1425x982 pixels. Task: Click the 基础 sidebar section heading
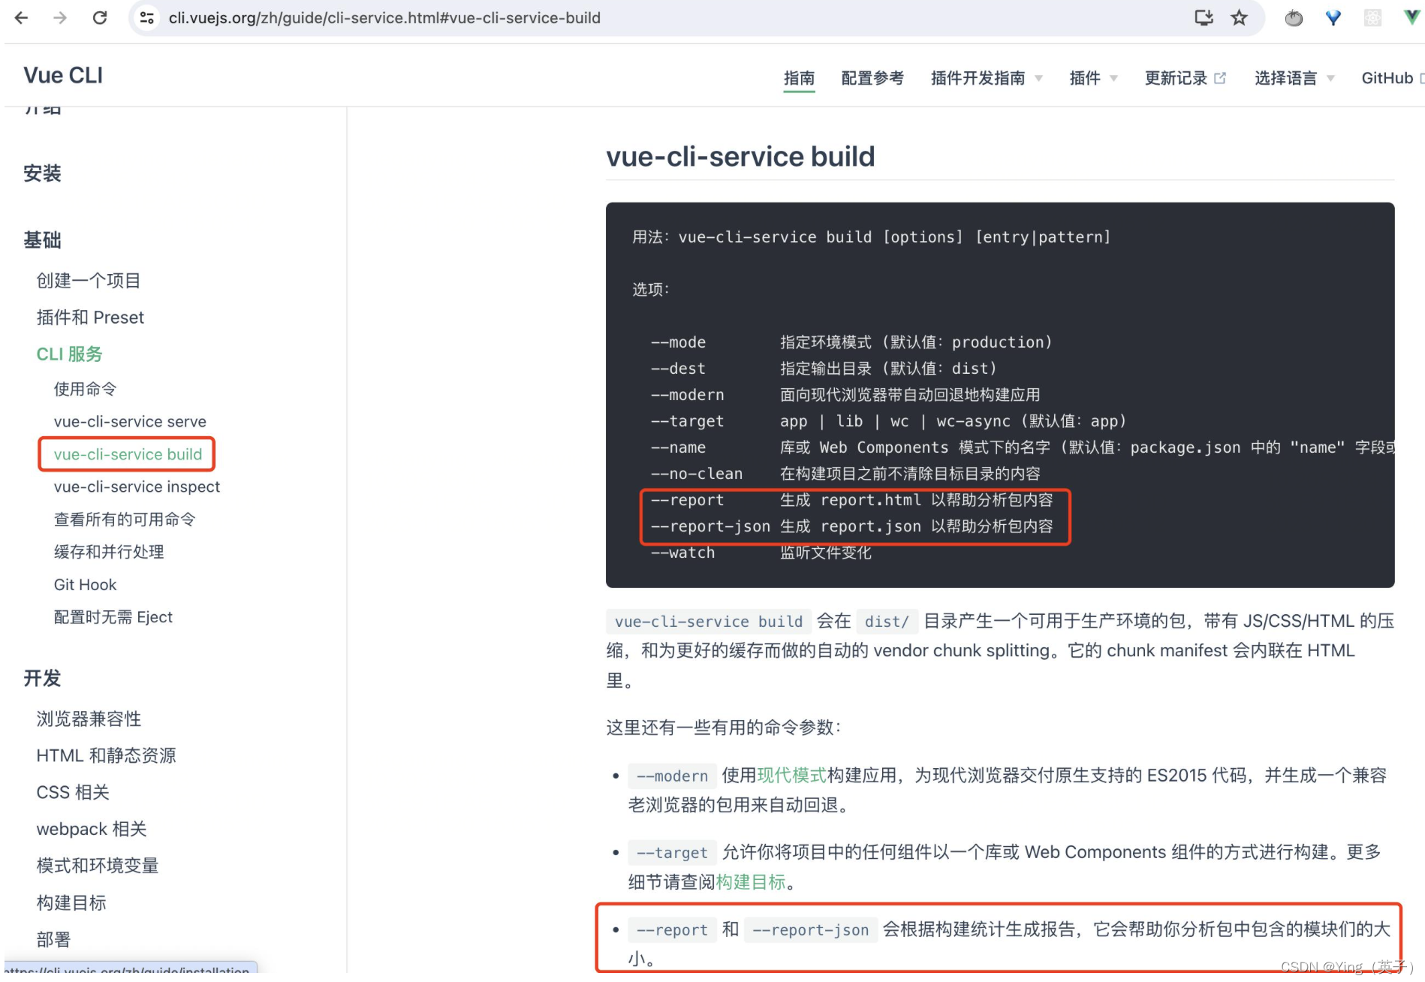pos(42,240)
